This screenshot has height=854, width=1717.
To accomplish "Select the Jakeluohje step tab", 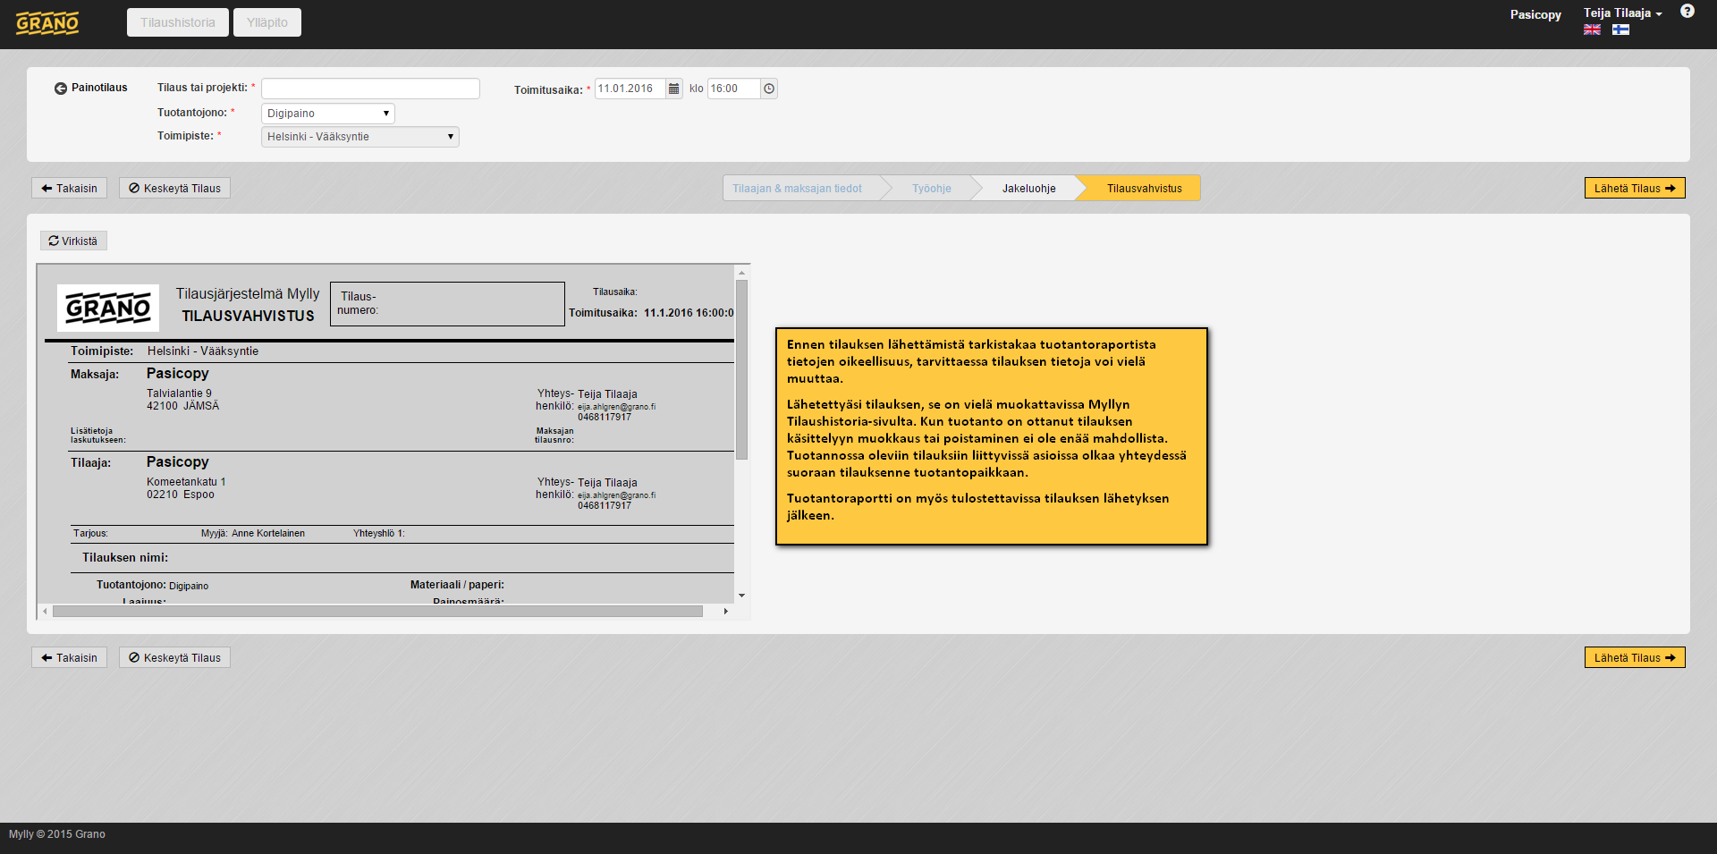I will pyautogui.click(x=1028, y=189).
